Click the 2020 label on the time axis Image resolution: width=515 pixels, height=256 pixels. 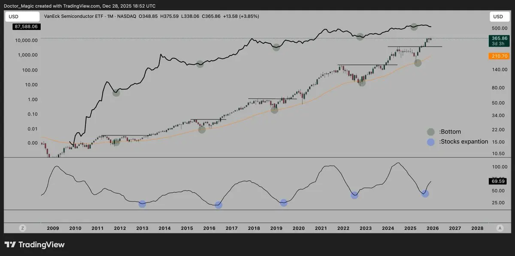(298, 229)
